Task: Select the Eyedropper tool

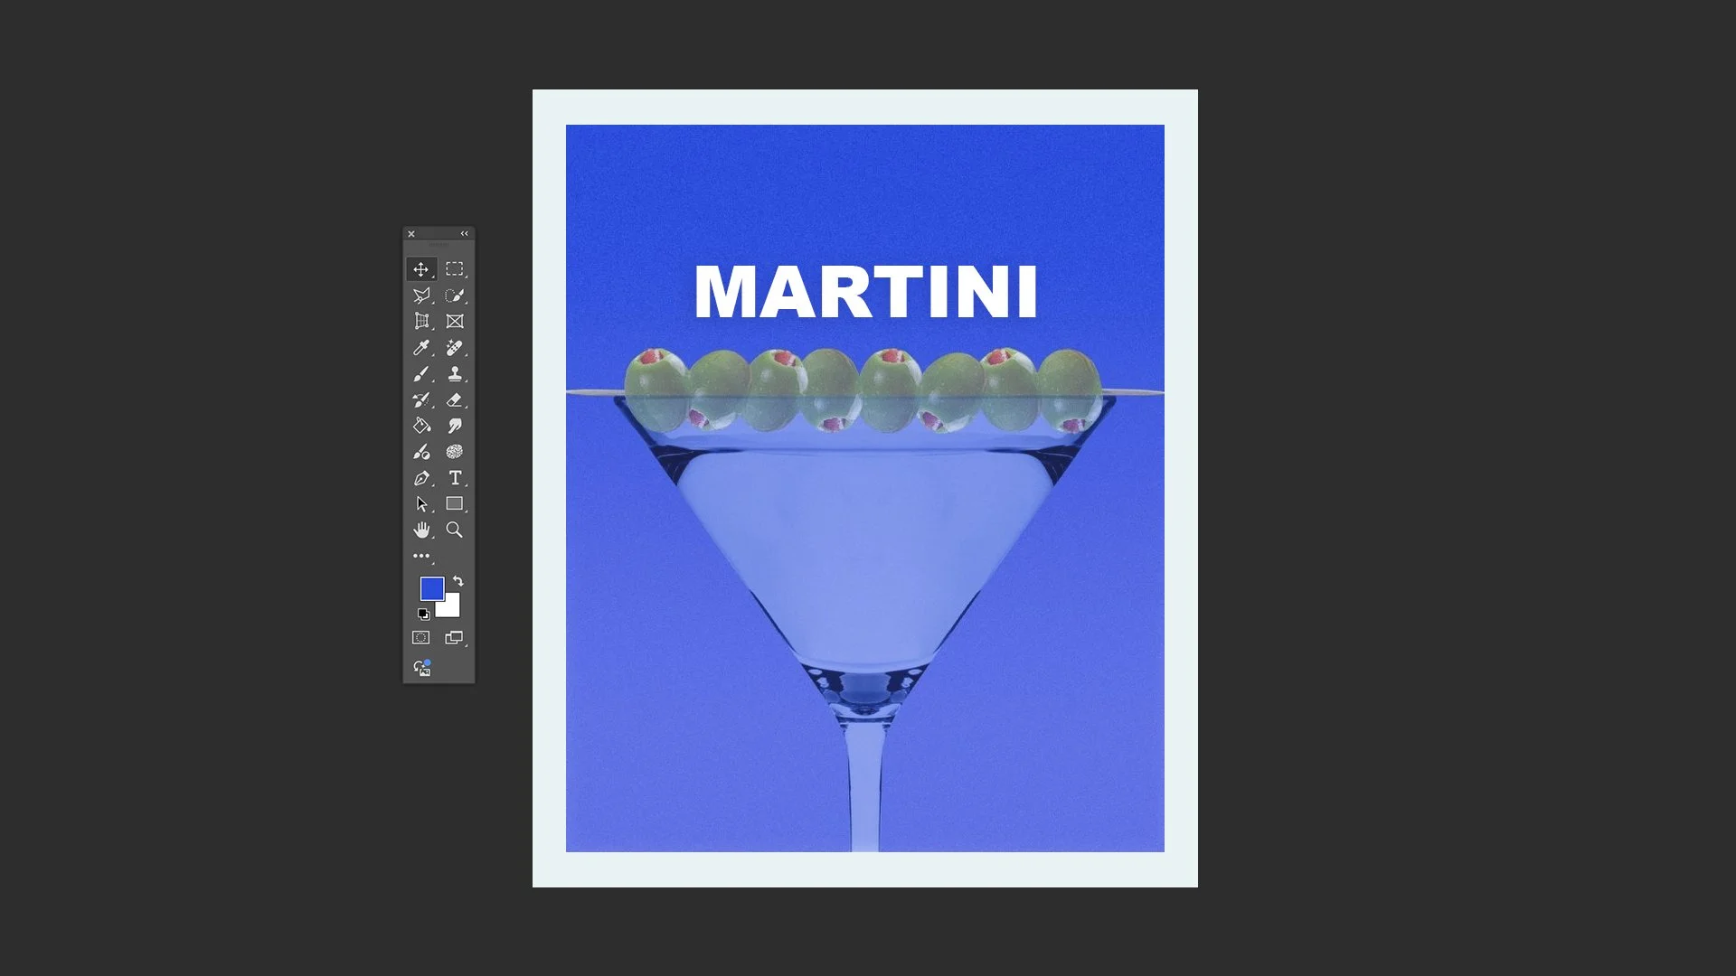Action: pos(421,348)
